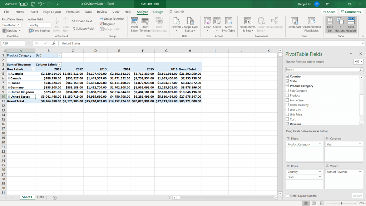Open Product Category filter dropdown in B1
This screenshot has height=206, width=366.
pyautogui.click(x=60, y=55)
